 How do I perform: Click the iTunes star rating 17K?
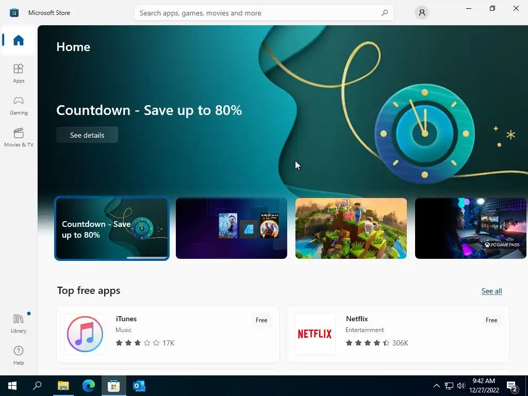(145, 343)
